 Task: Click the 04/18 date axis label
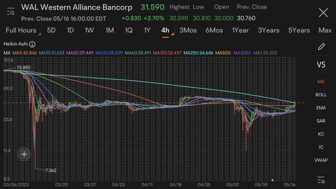[x=176, y=185]
